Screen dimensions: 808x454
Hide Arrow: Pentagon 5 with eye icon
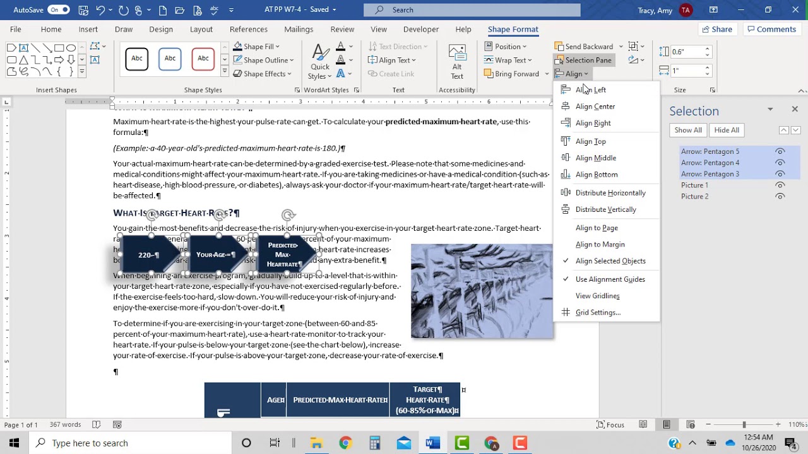click(x=780, y=151)
